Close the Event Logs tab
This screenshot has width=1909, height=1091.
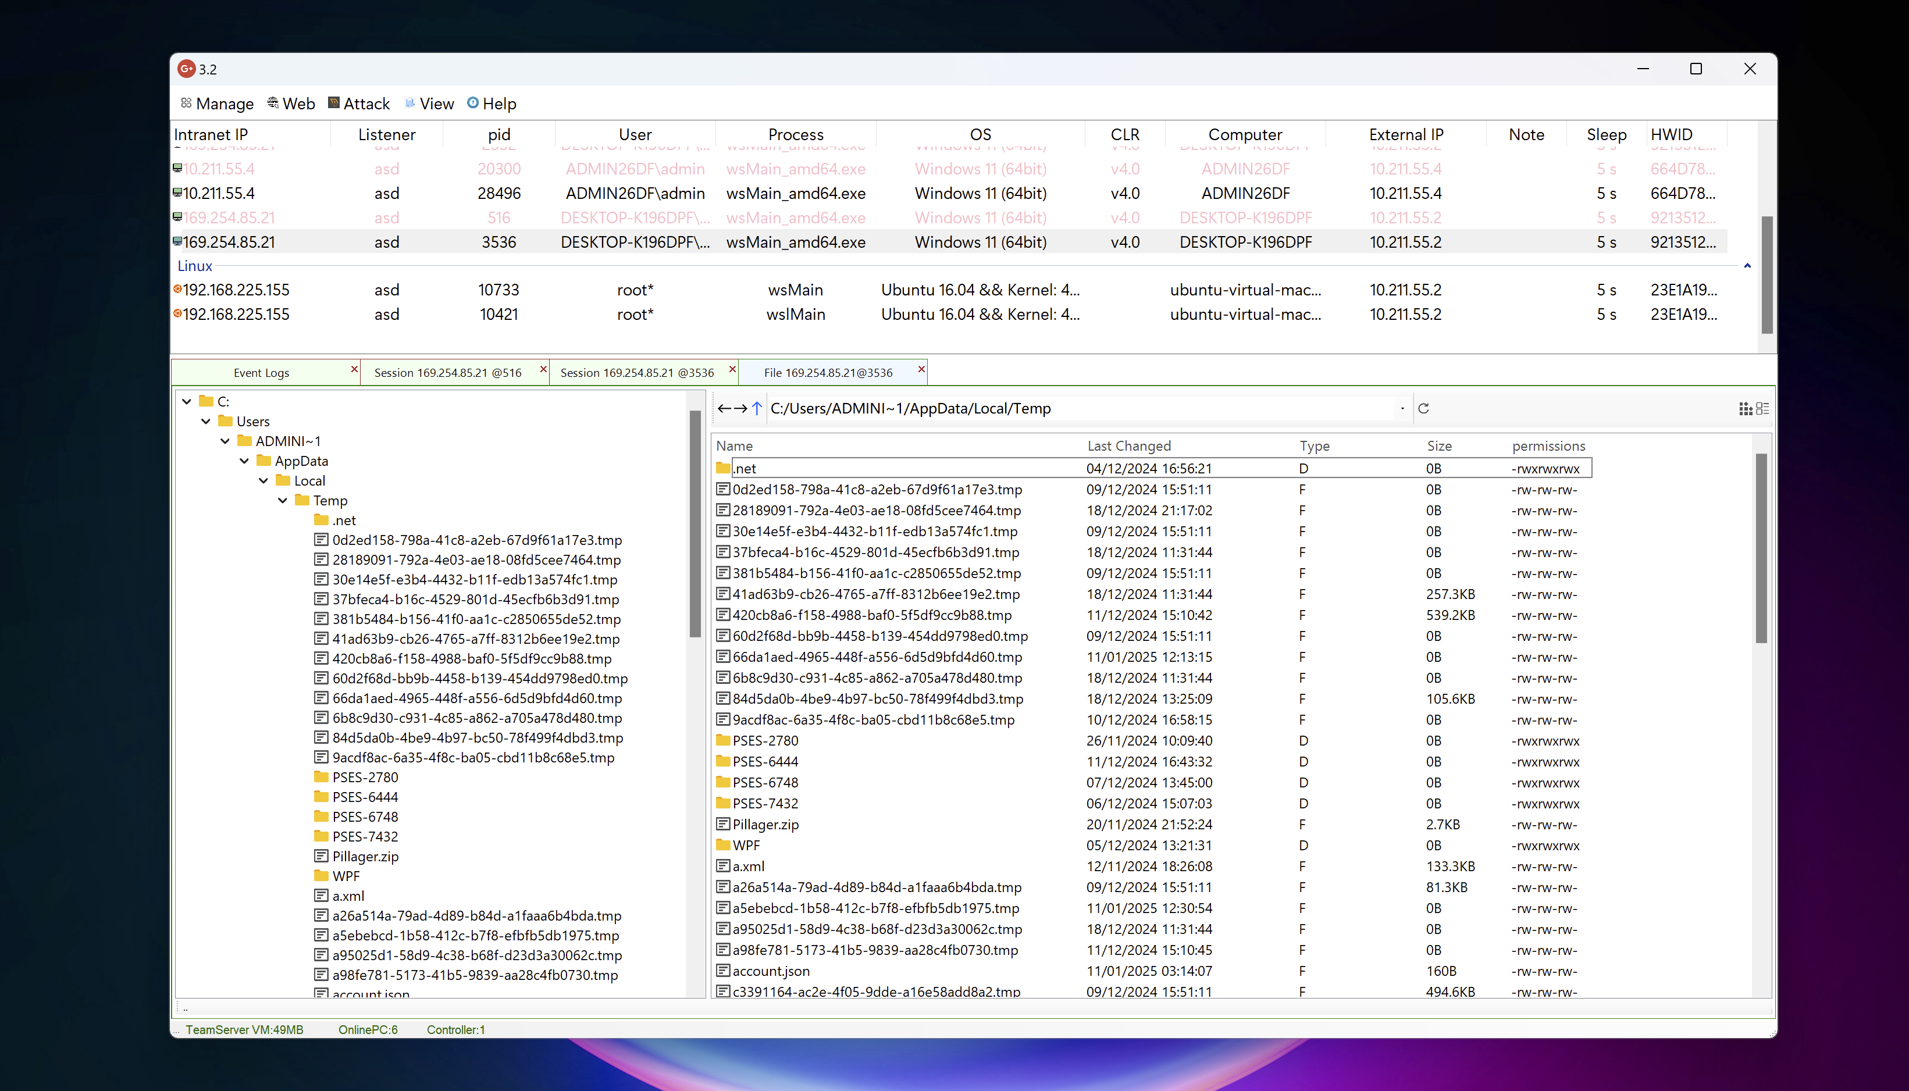[354, 369]
